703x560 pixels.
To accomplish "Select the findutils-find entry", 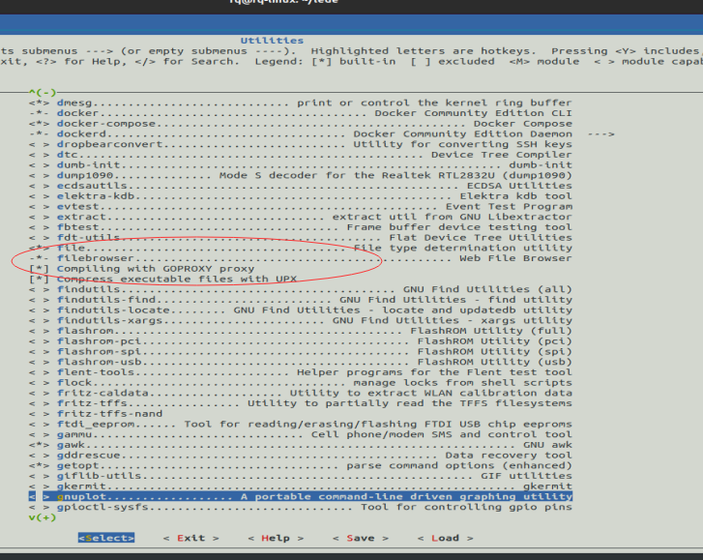I will tap(301, 300).
